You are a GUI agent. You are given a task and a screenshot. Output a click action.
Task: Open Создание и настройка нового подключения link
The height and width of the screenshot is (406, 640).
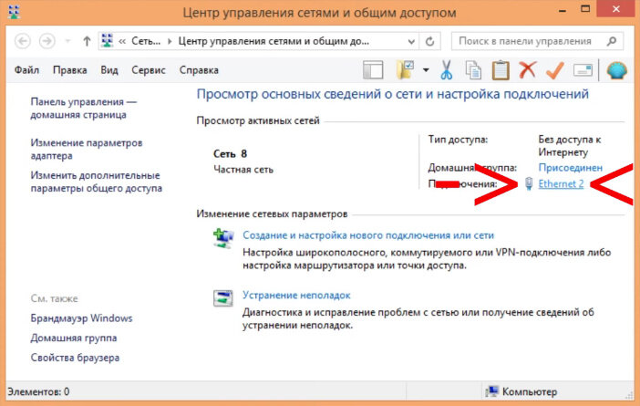(x=368, y=235)
